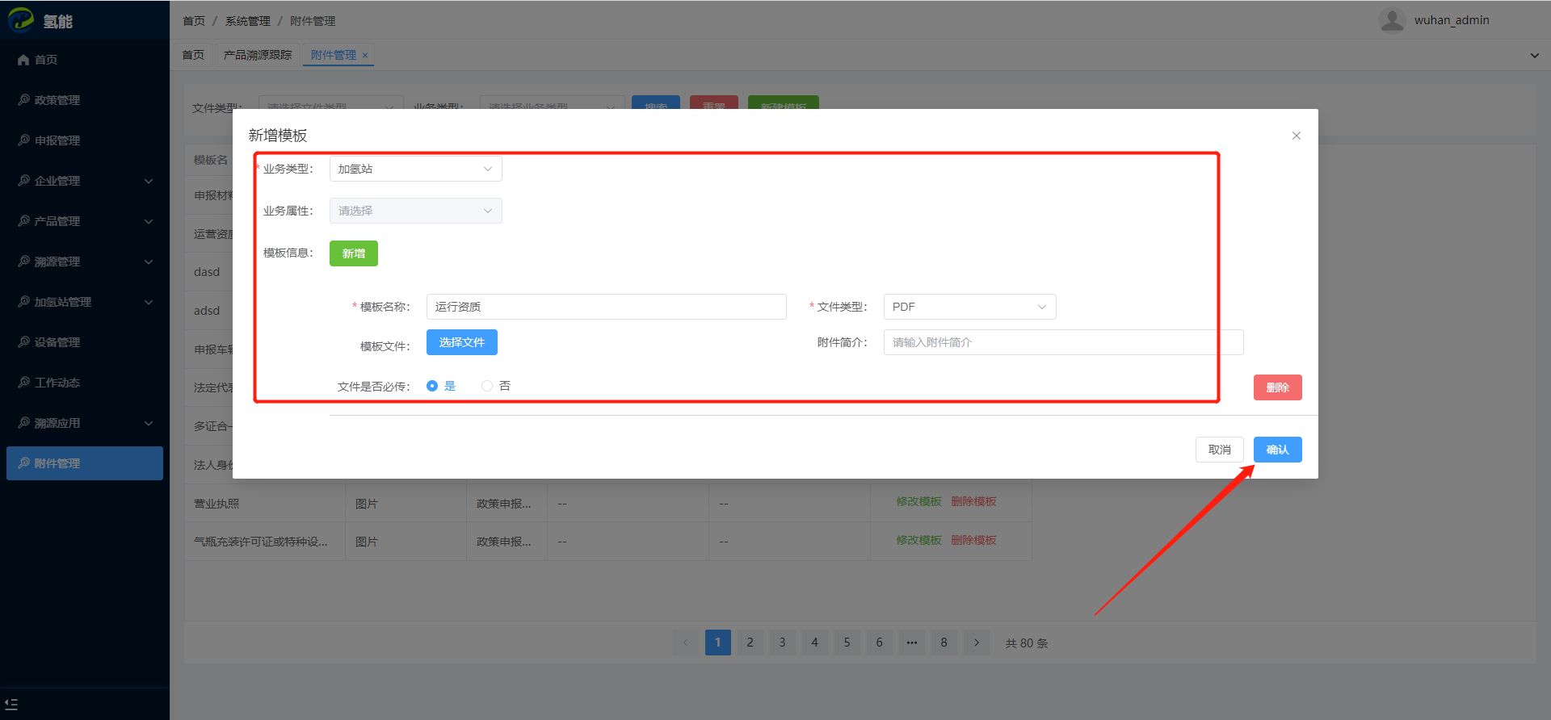Image resolution: width=1551 pixels, height=720 pixels.
Task: Click the 附件管理 sidebar icon
Action: [24, 463]
